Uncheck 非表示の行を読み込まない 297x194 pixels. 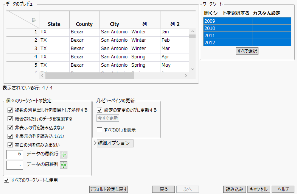[x=10, y=128]
